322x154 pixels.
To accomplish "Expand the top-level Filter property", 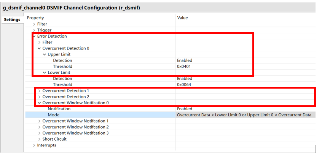I will (x=34, y=24).
